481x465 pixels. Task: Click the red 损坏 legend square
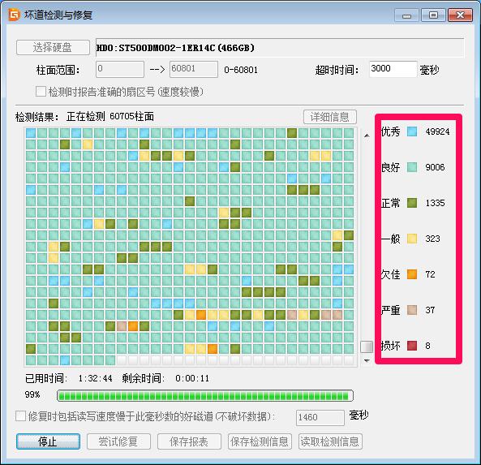pyautogui.click(x=412, y=346)
